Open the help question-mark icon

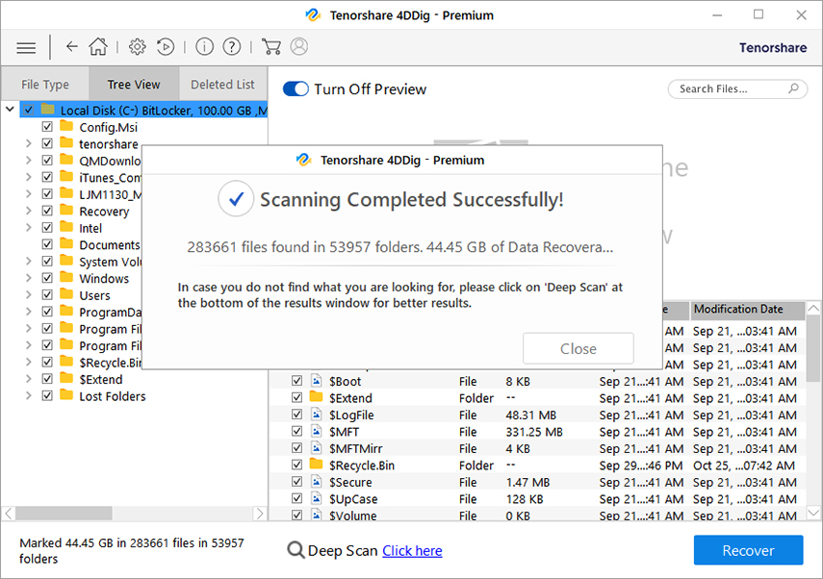click(232, 47)
